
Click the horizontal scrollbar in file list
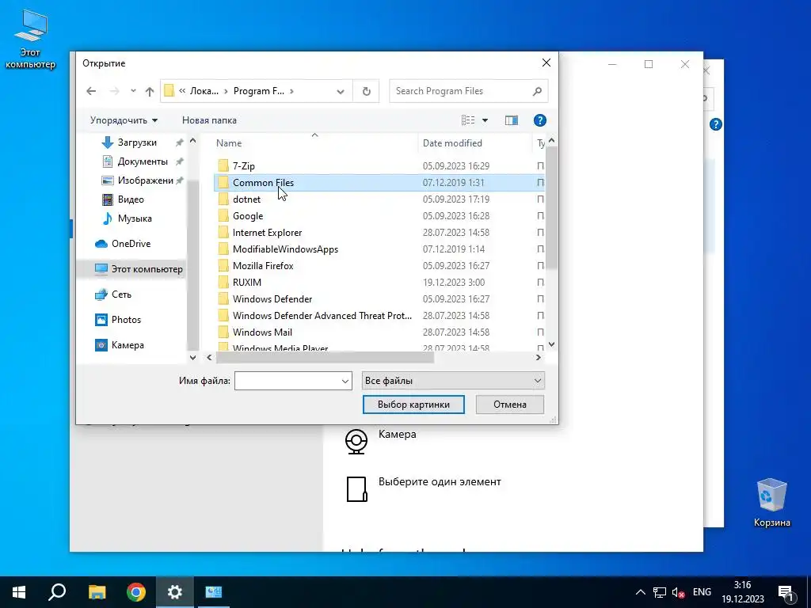[325, 357]
